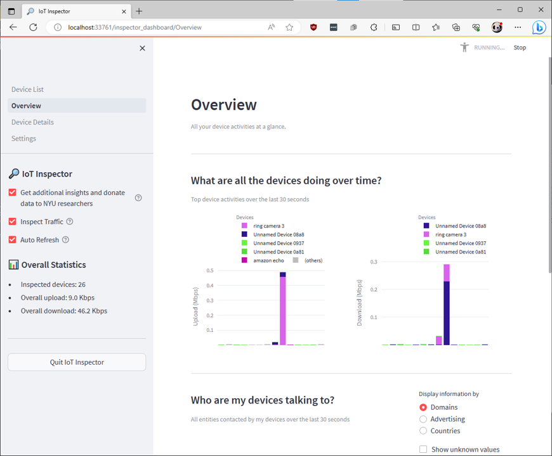This screenshot has height=456, width=552.
Task: Click the panda extension icon in the toolbar
Action: click(497, 27)
